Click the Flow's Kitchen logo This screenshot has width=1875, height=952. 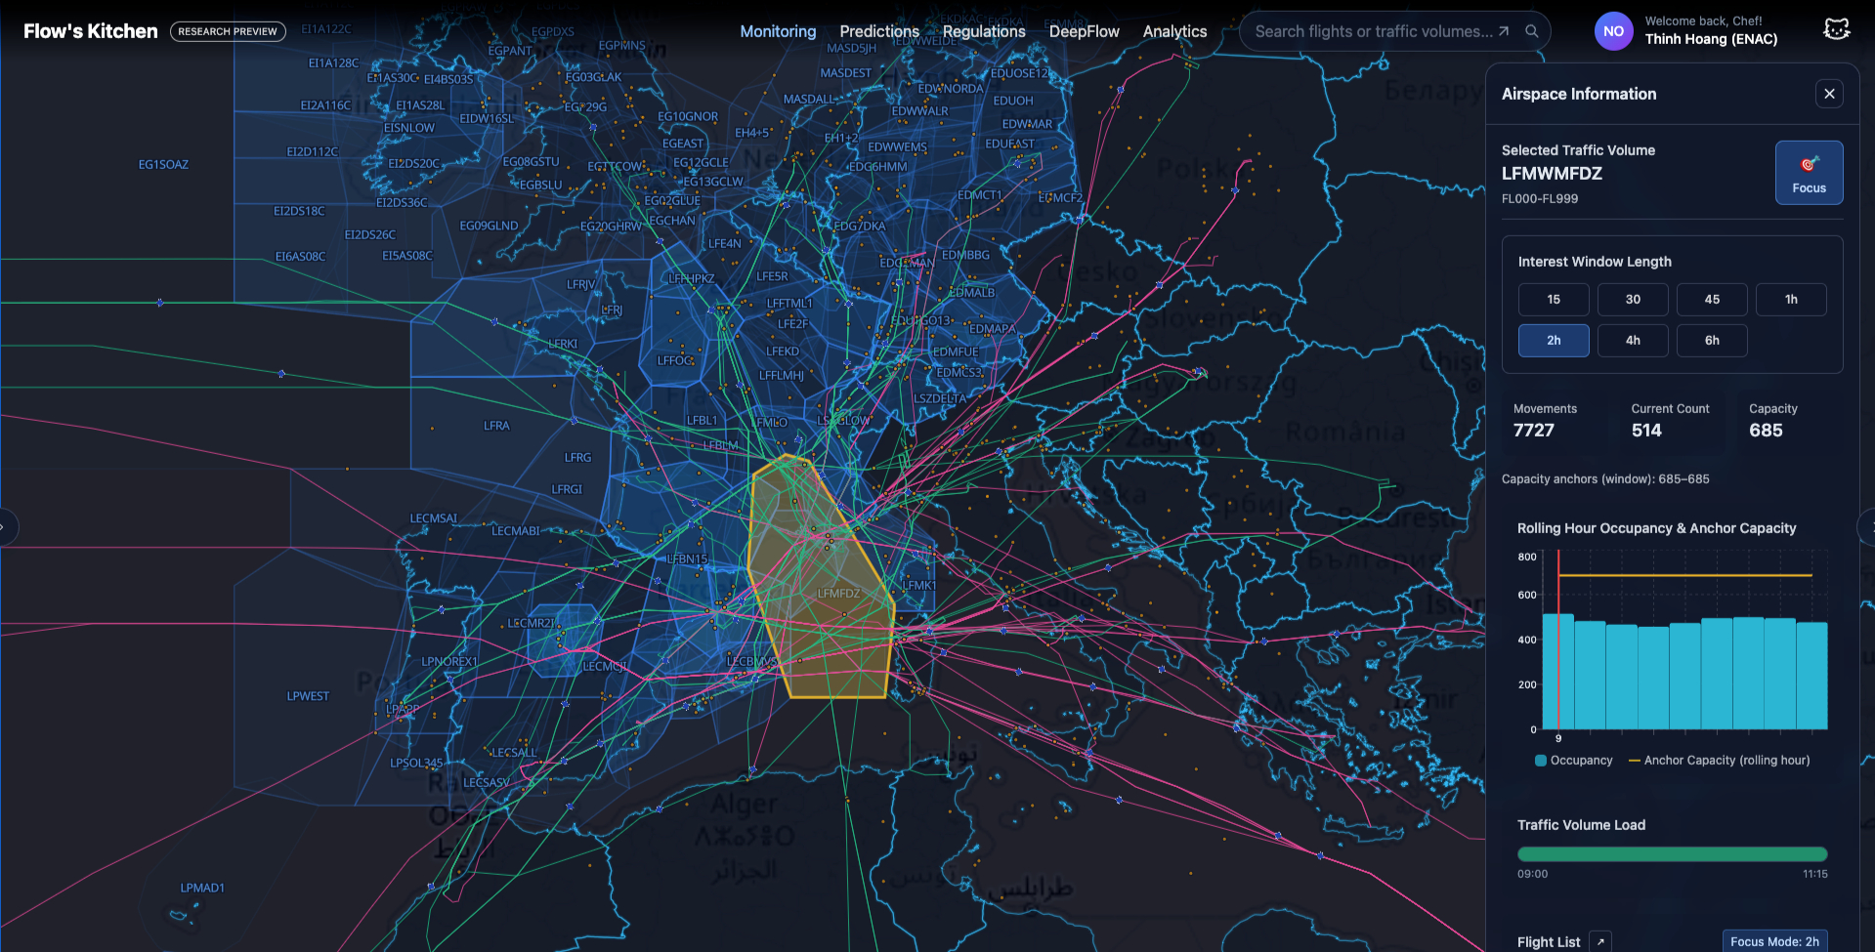point(91,31)
